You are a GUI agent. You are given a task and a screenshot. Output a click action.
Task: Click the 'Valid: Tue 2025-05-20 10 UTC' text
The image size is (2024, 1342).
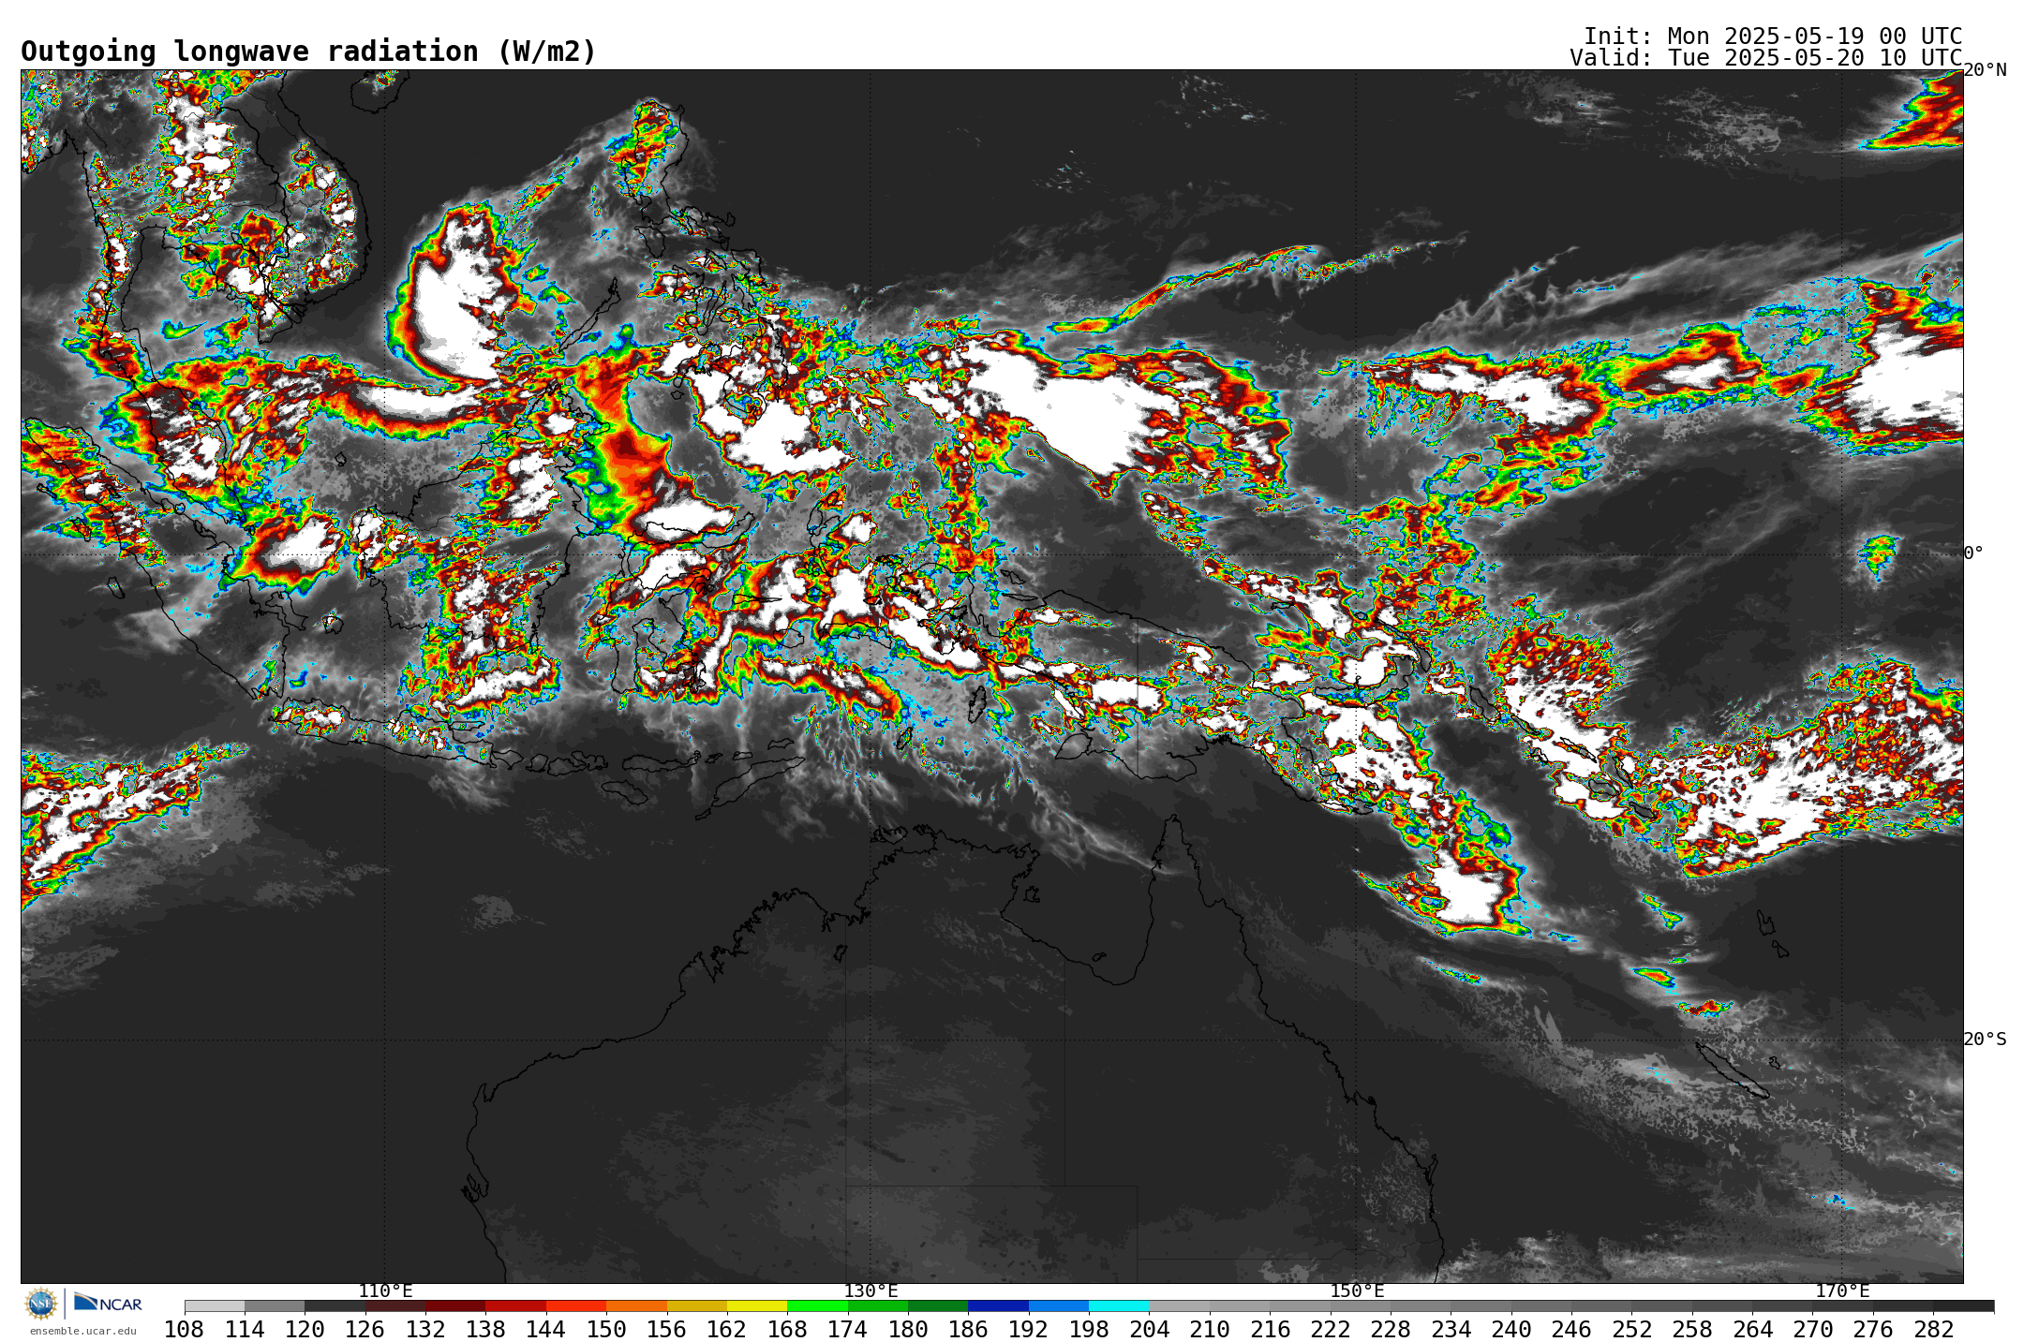tap(1766, 58)
